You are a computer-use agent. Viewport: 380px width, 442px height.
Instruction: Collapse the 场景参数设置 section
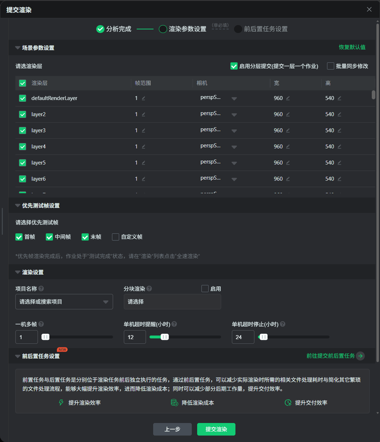pos(18,48)
